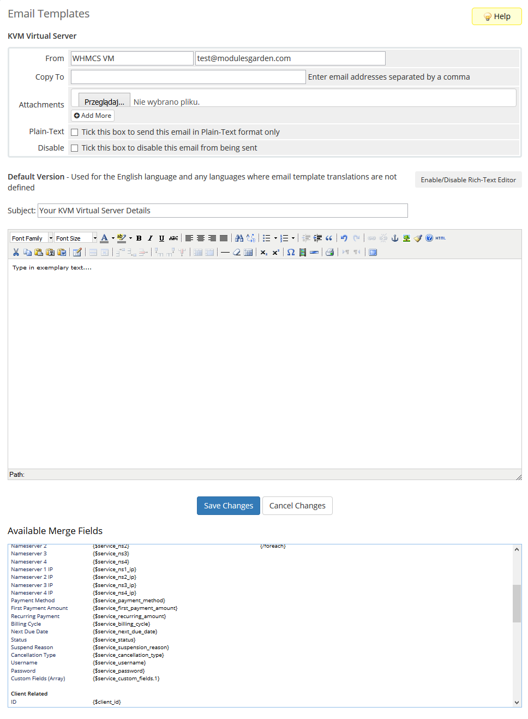Justify text fully in the editor

click(224, 238)
